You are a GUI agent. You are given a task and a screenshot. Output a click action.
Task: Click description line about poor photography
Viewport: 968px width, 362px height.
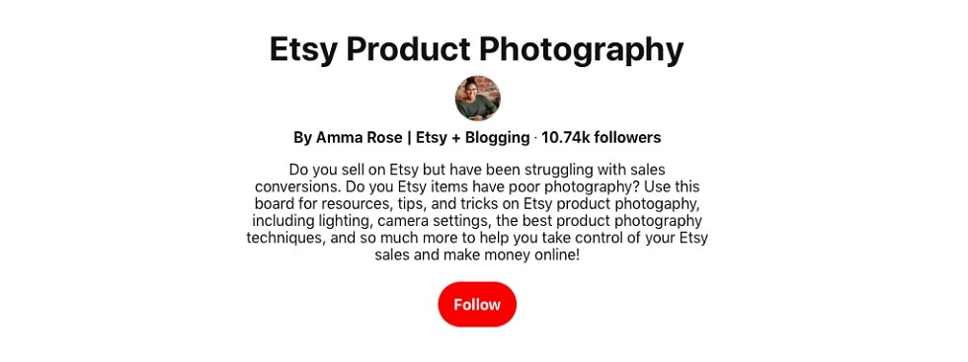(x=476, y=186)
